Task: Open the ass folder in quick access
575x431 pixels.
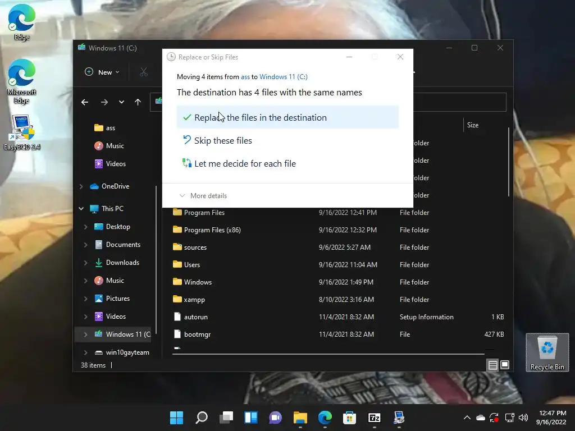Action: coord(105,128)
